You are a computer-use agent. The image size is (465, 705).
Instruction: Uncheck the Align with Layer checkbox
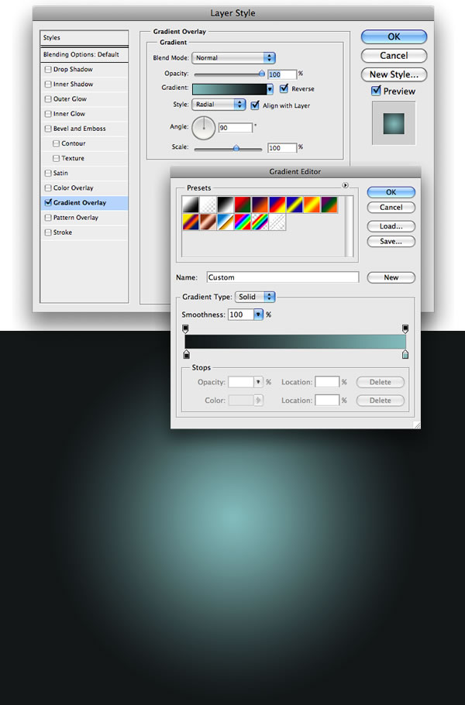click(255, 105)
